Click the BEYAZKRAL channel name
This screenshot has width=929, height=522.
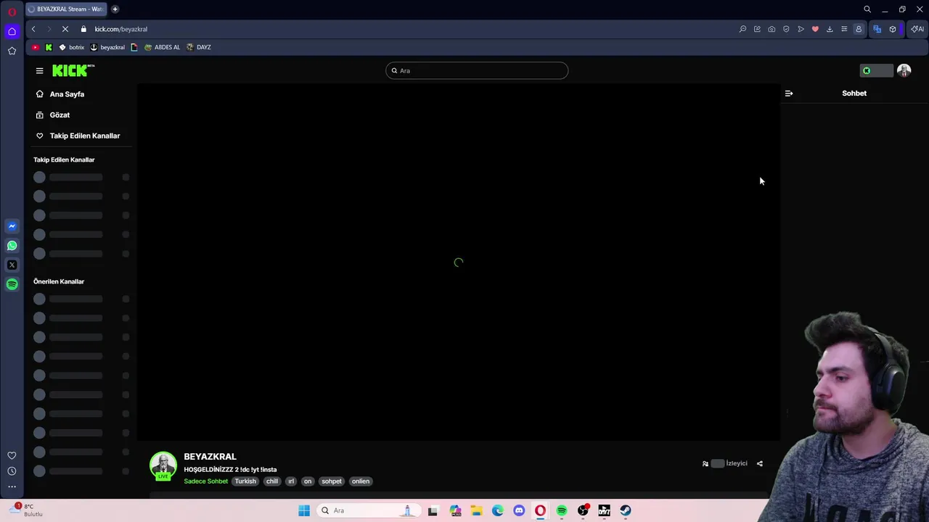click(210, 457)
